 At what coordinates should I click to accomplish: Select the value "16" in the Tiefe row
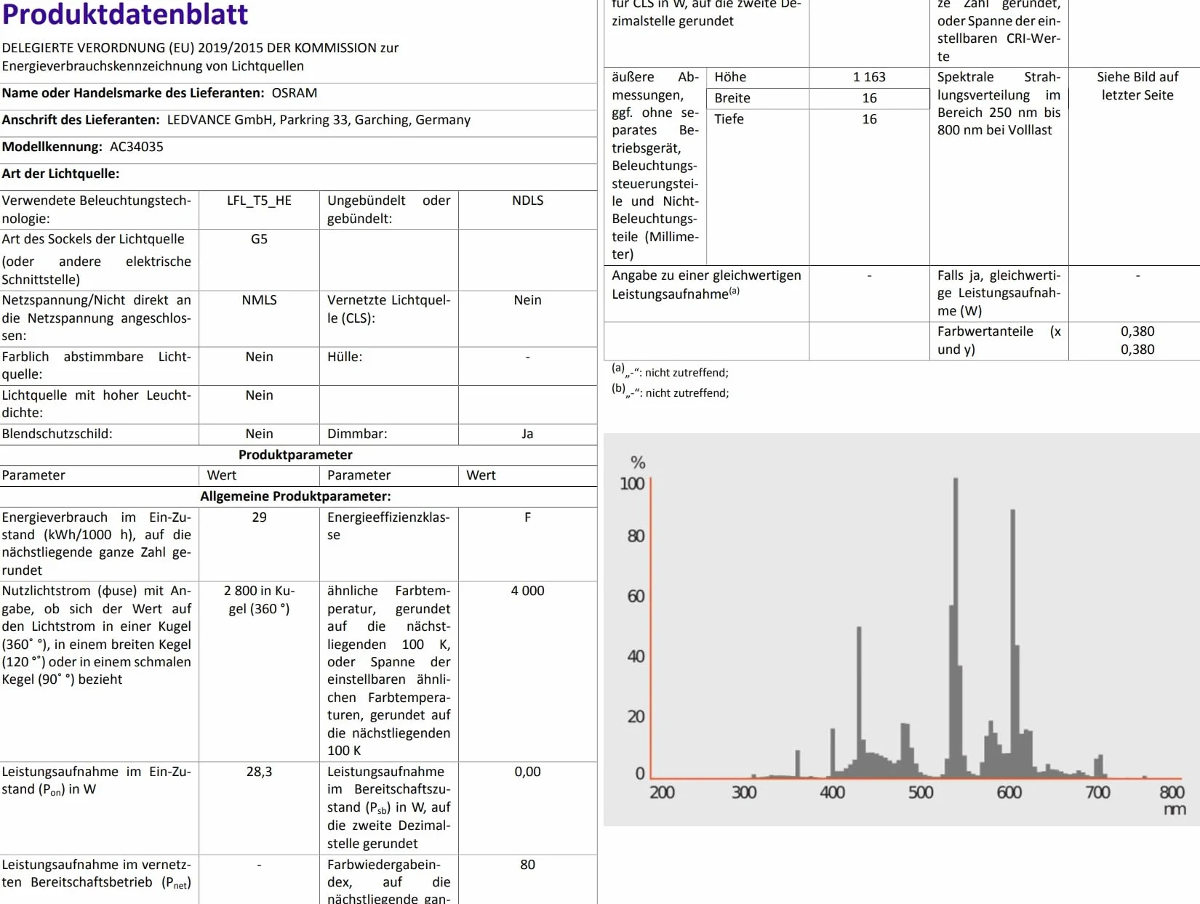tap(869, 119)
